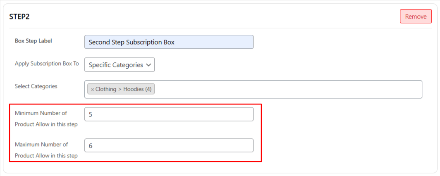This screenshot has height=176, width=440.
Task: Open the Apply Subscription Box To dropdown
Action: tap(120, 65)
